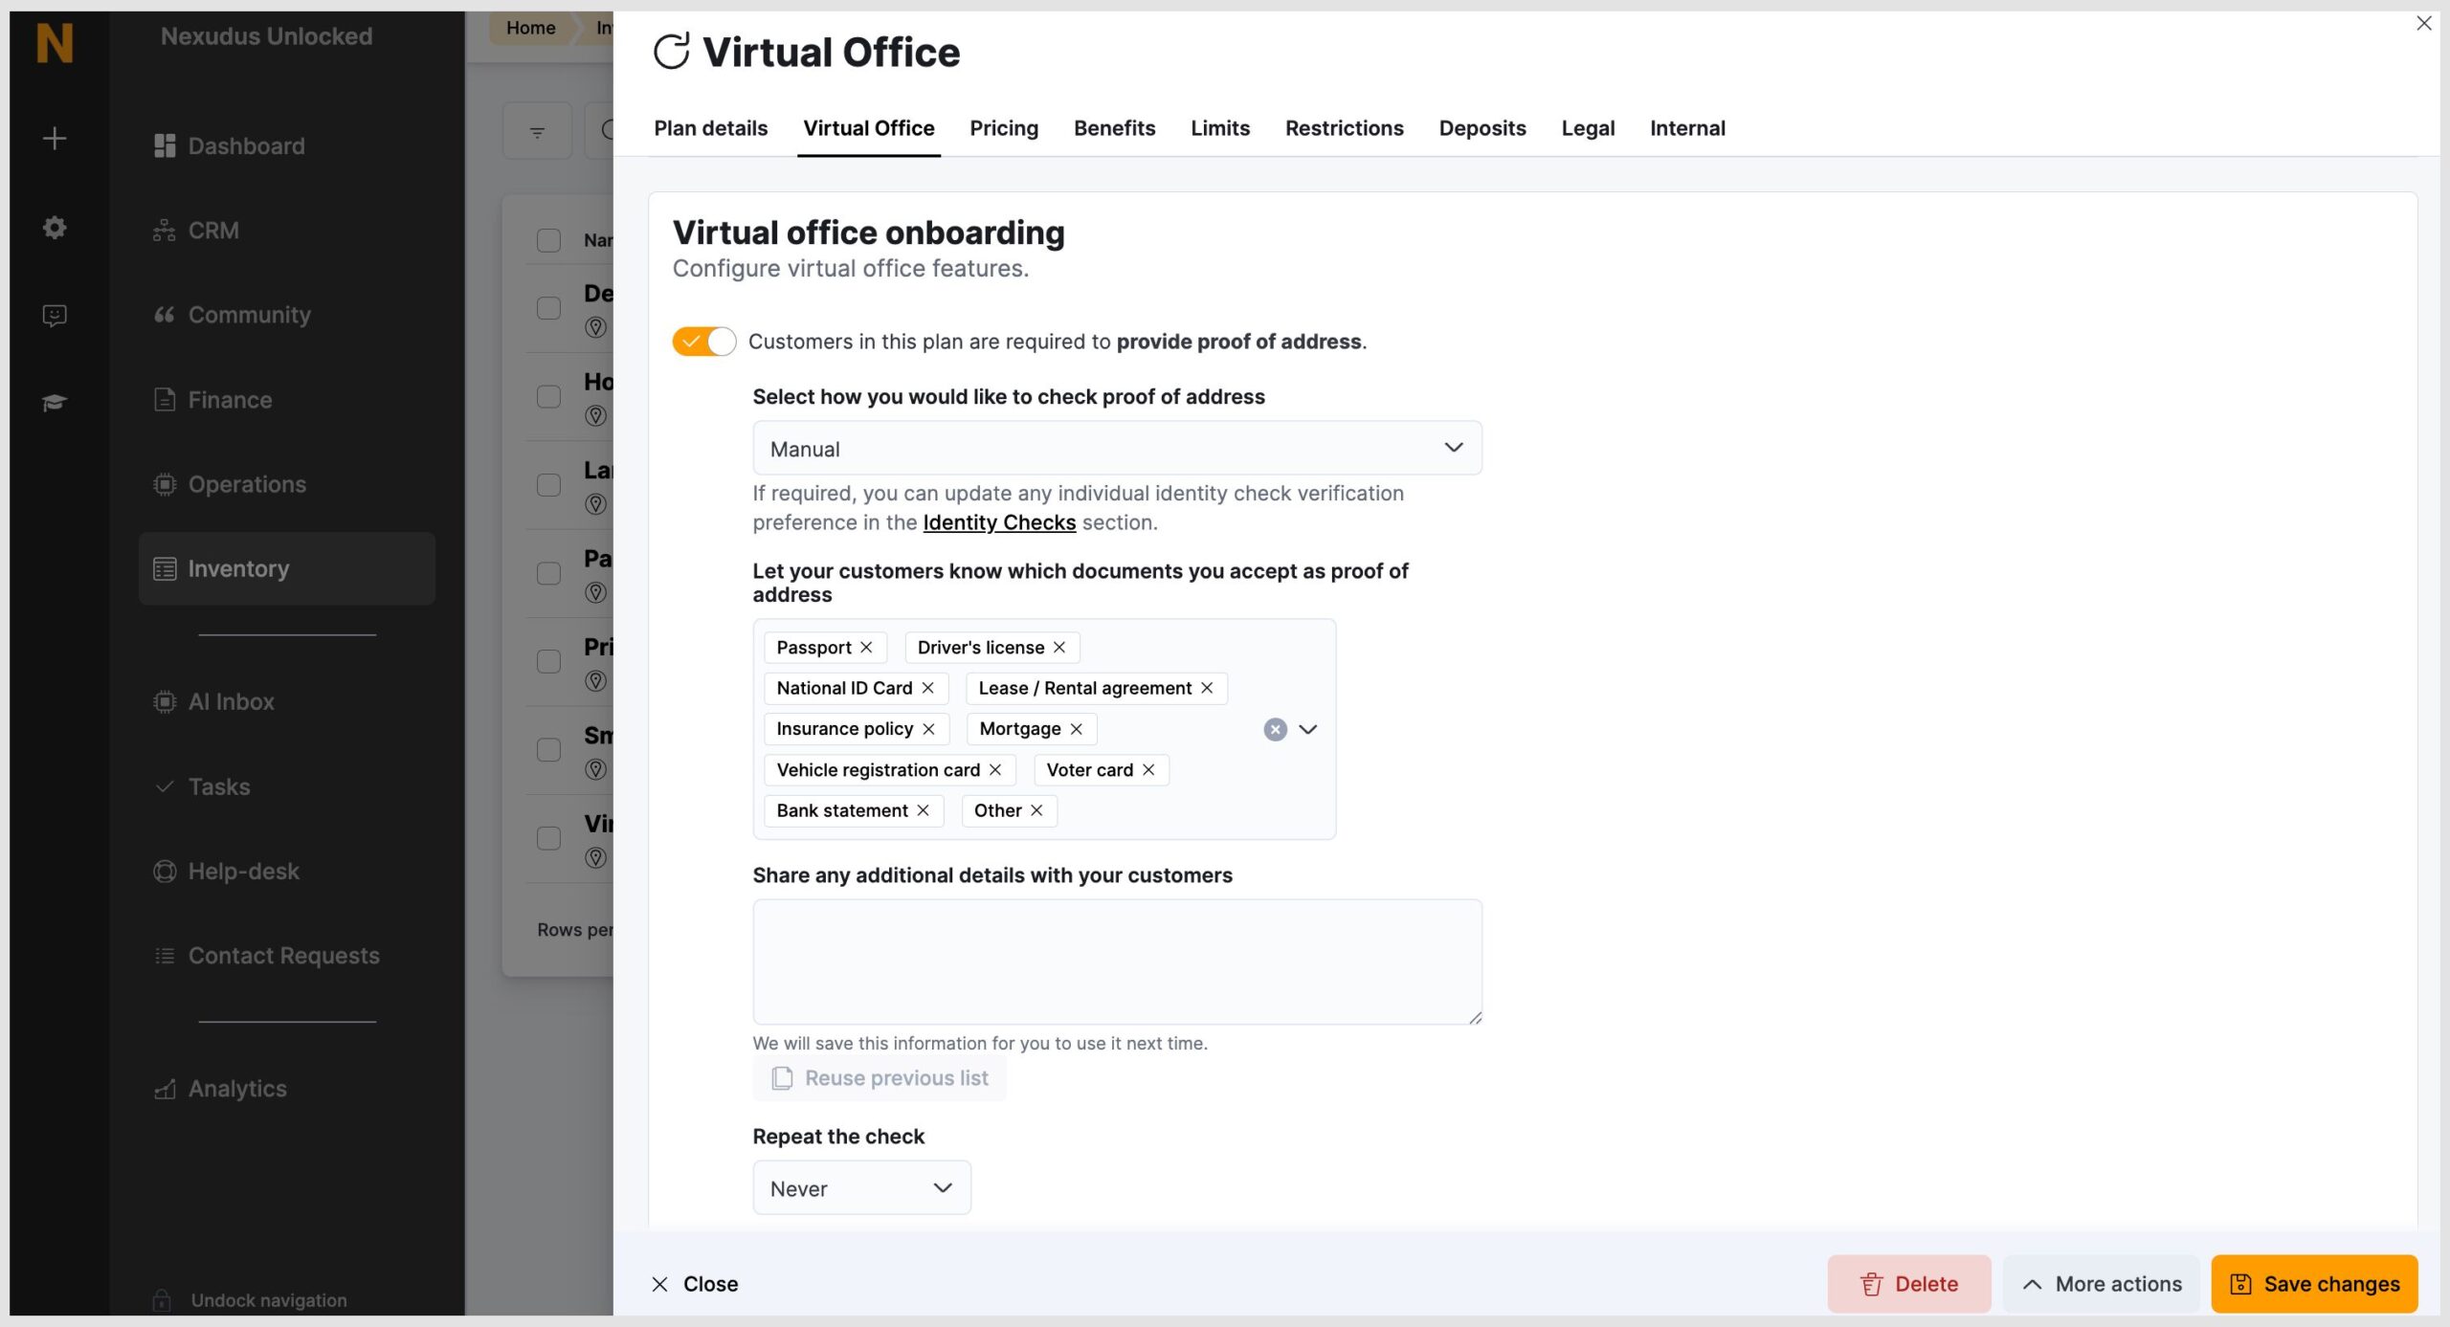
Task: Tick the checkbox on the De row
Action: [548, 308]
